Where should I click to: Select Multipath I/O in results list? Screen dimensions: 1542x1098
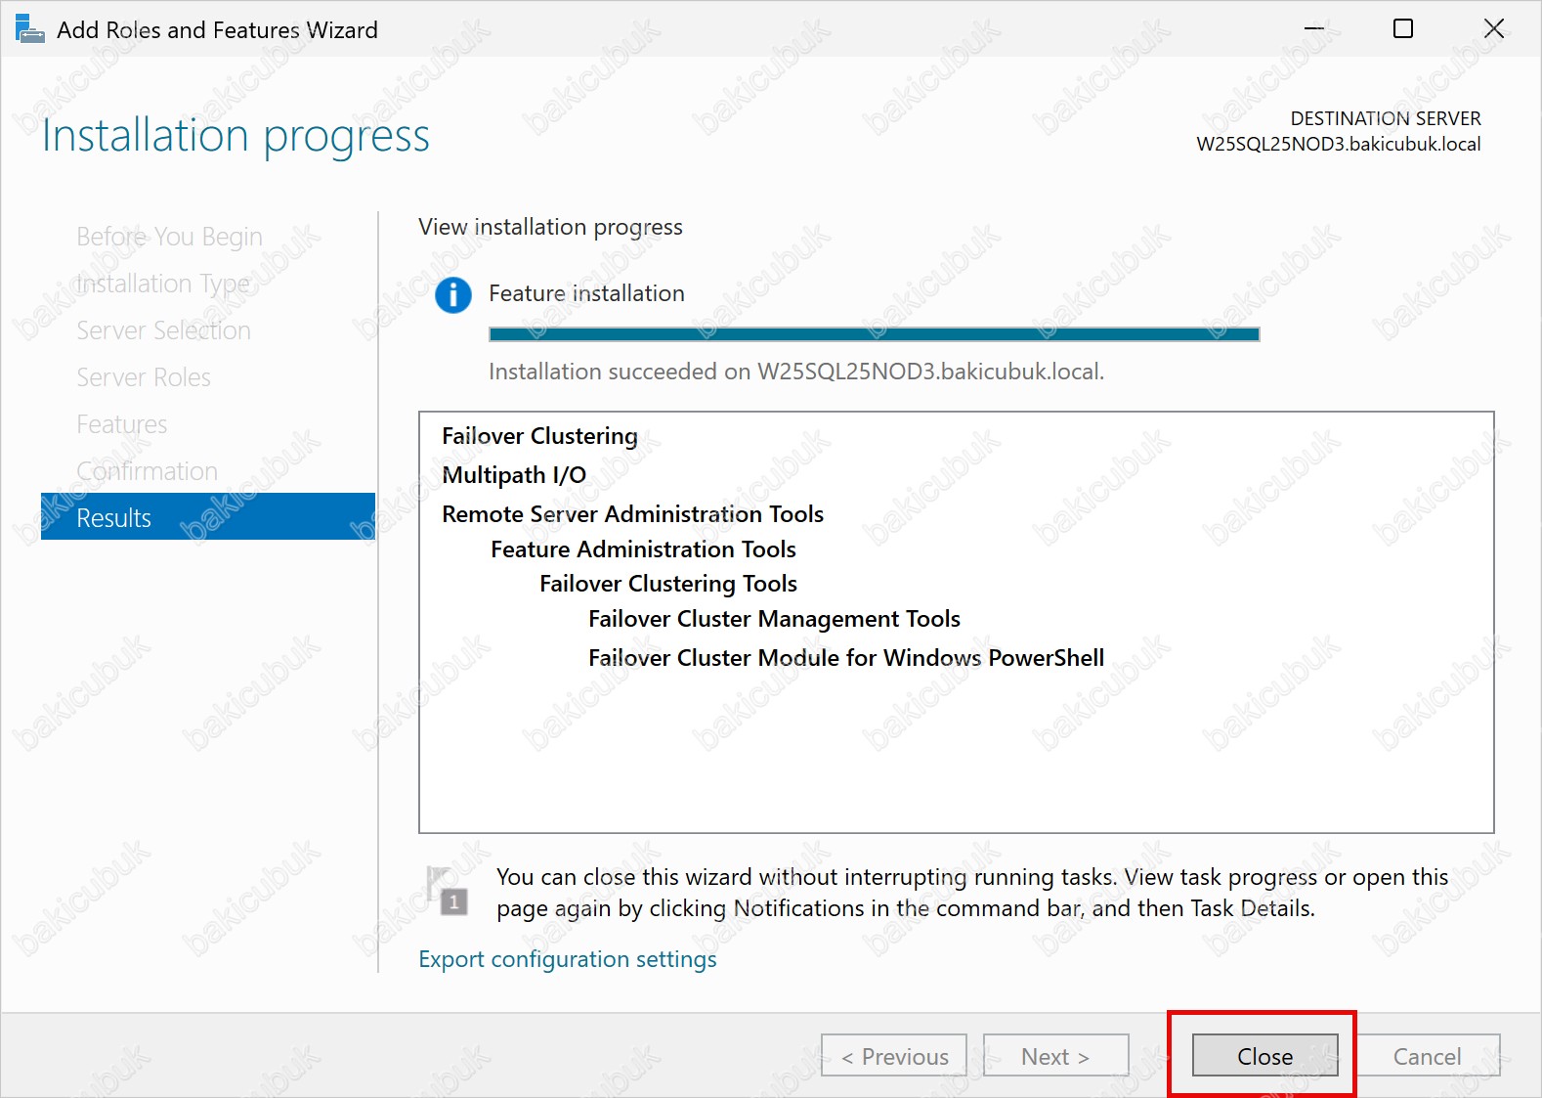[x=514, y=475]
